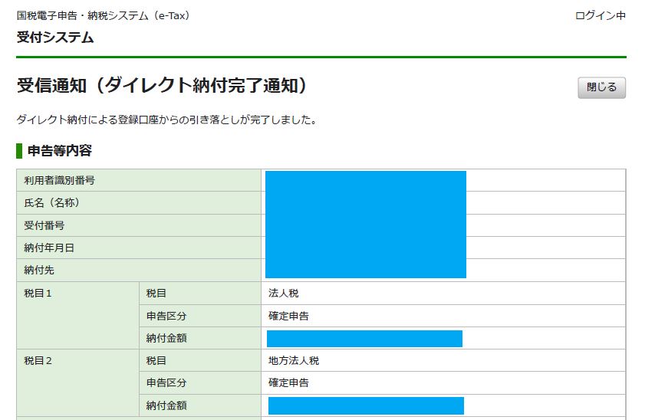Select the 納付年月日 row label
Image resolution: width=655 pixels, height=420 pixels.
click(x=50, y=248)
